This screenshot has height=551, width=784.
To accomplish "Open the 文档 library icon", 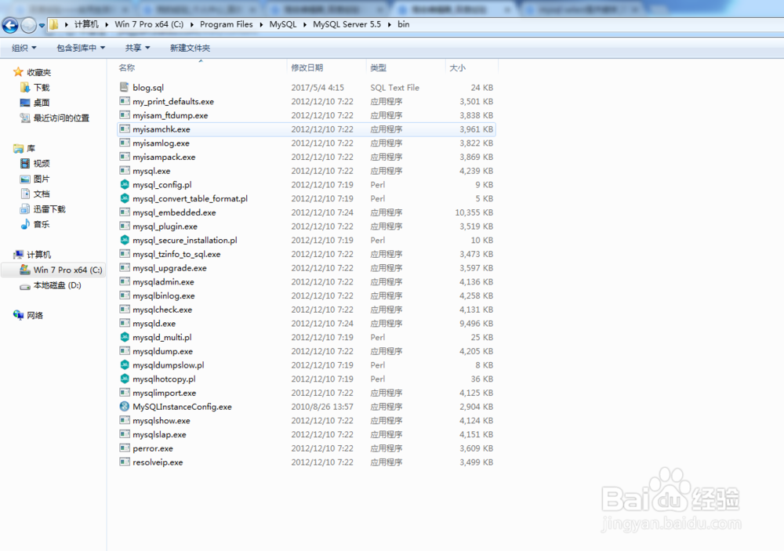I will (25, 194).
